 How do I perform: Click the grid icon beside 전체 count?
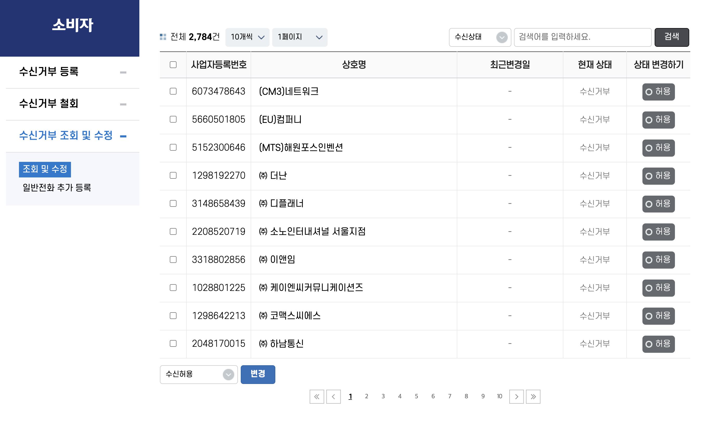163,37
